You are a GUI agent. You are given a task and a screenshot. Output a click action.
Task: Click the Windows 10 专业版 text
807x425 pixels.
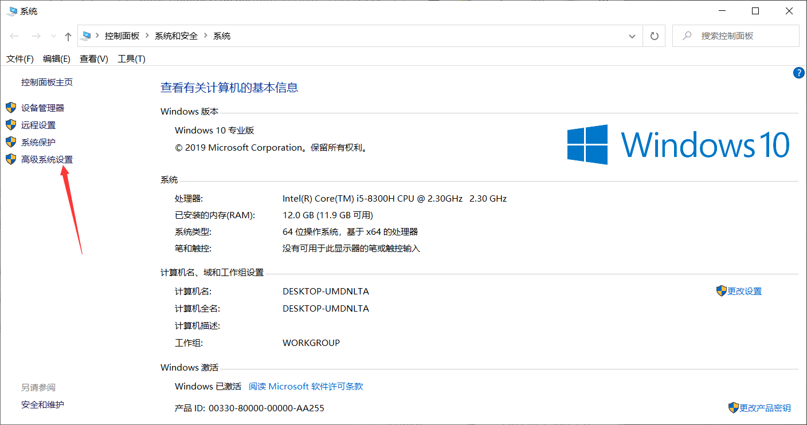coord(214,131)
